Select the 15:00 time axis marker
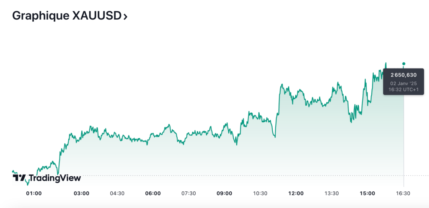The width and height of the screenshot is (429, 208). (367, 193)
